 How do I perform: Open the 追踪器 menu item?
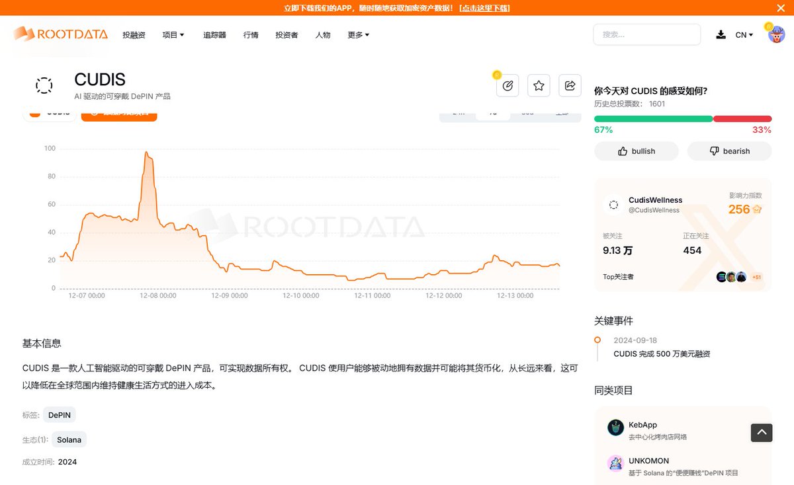[214, 35]
